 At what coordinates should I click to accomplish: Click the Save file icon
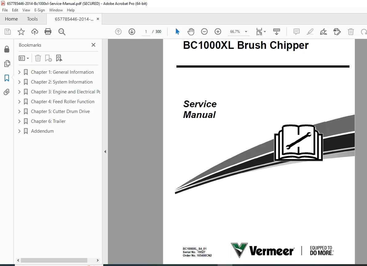pyautogui.click(x=8, y=32)
